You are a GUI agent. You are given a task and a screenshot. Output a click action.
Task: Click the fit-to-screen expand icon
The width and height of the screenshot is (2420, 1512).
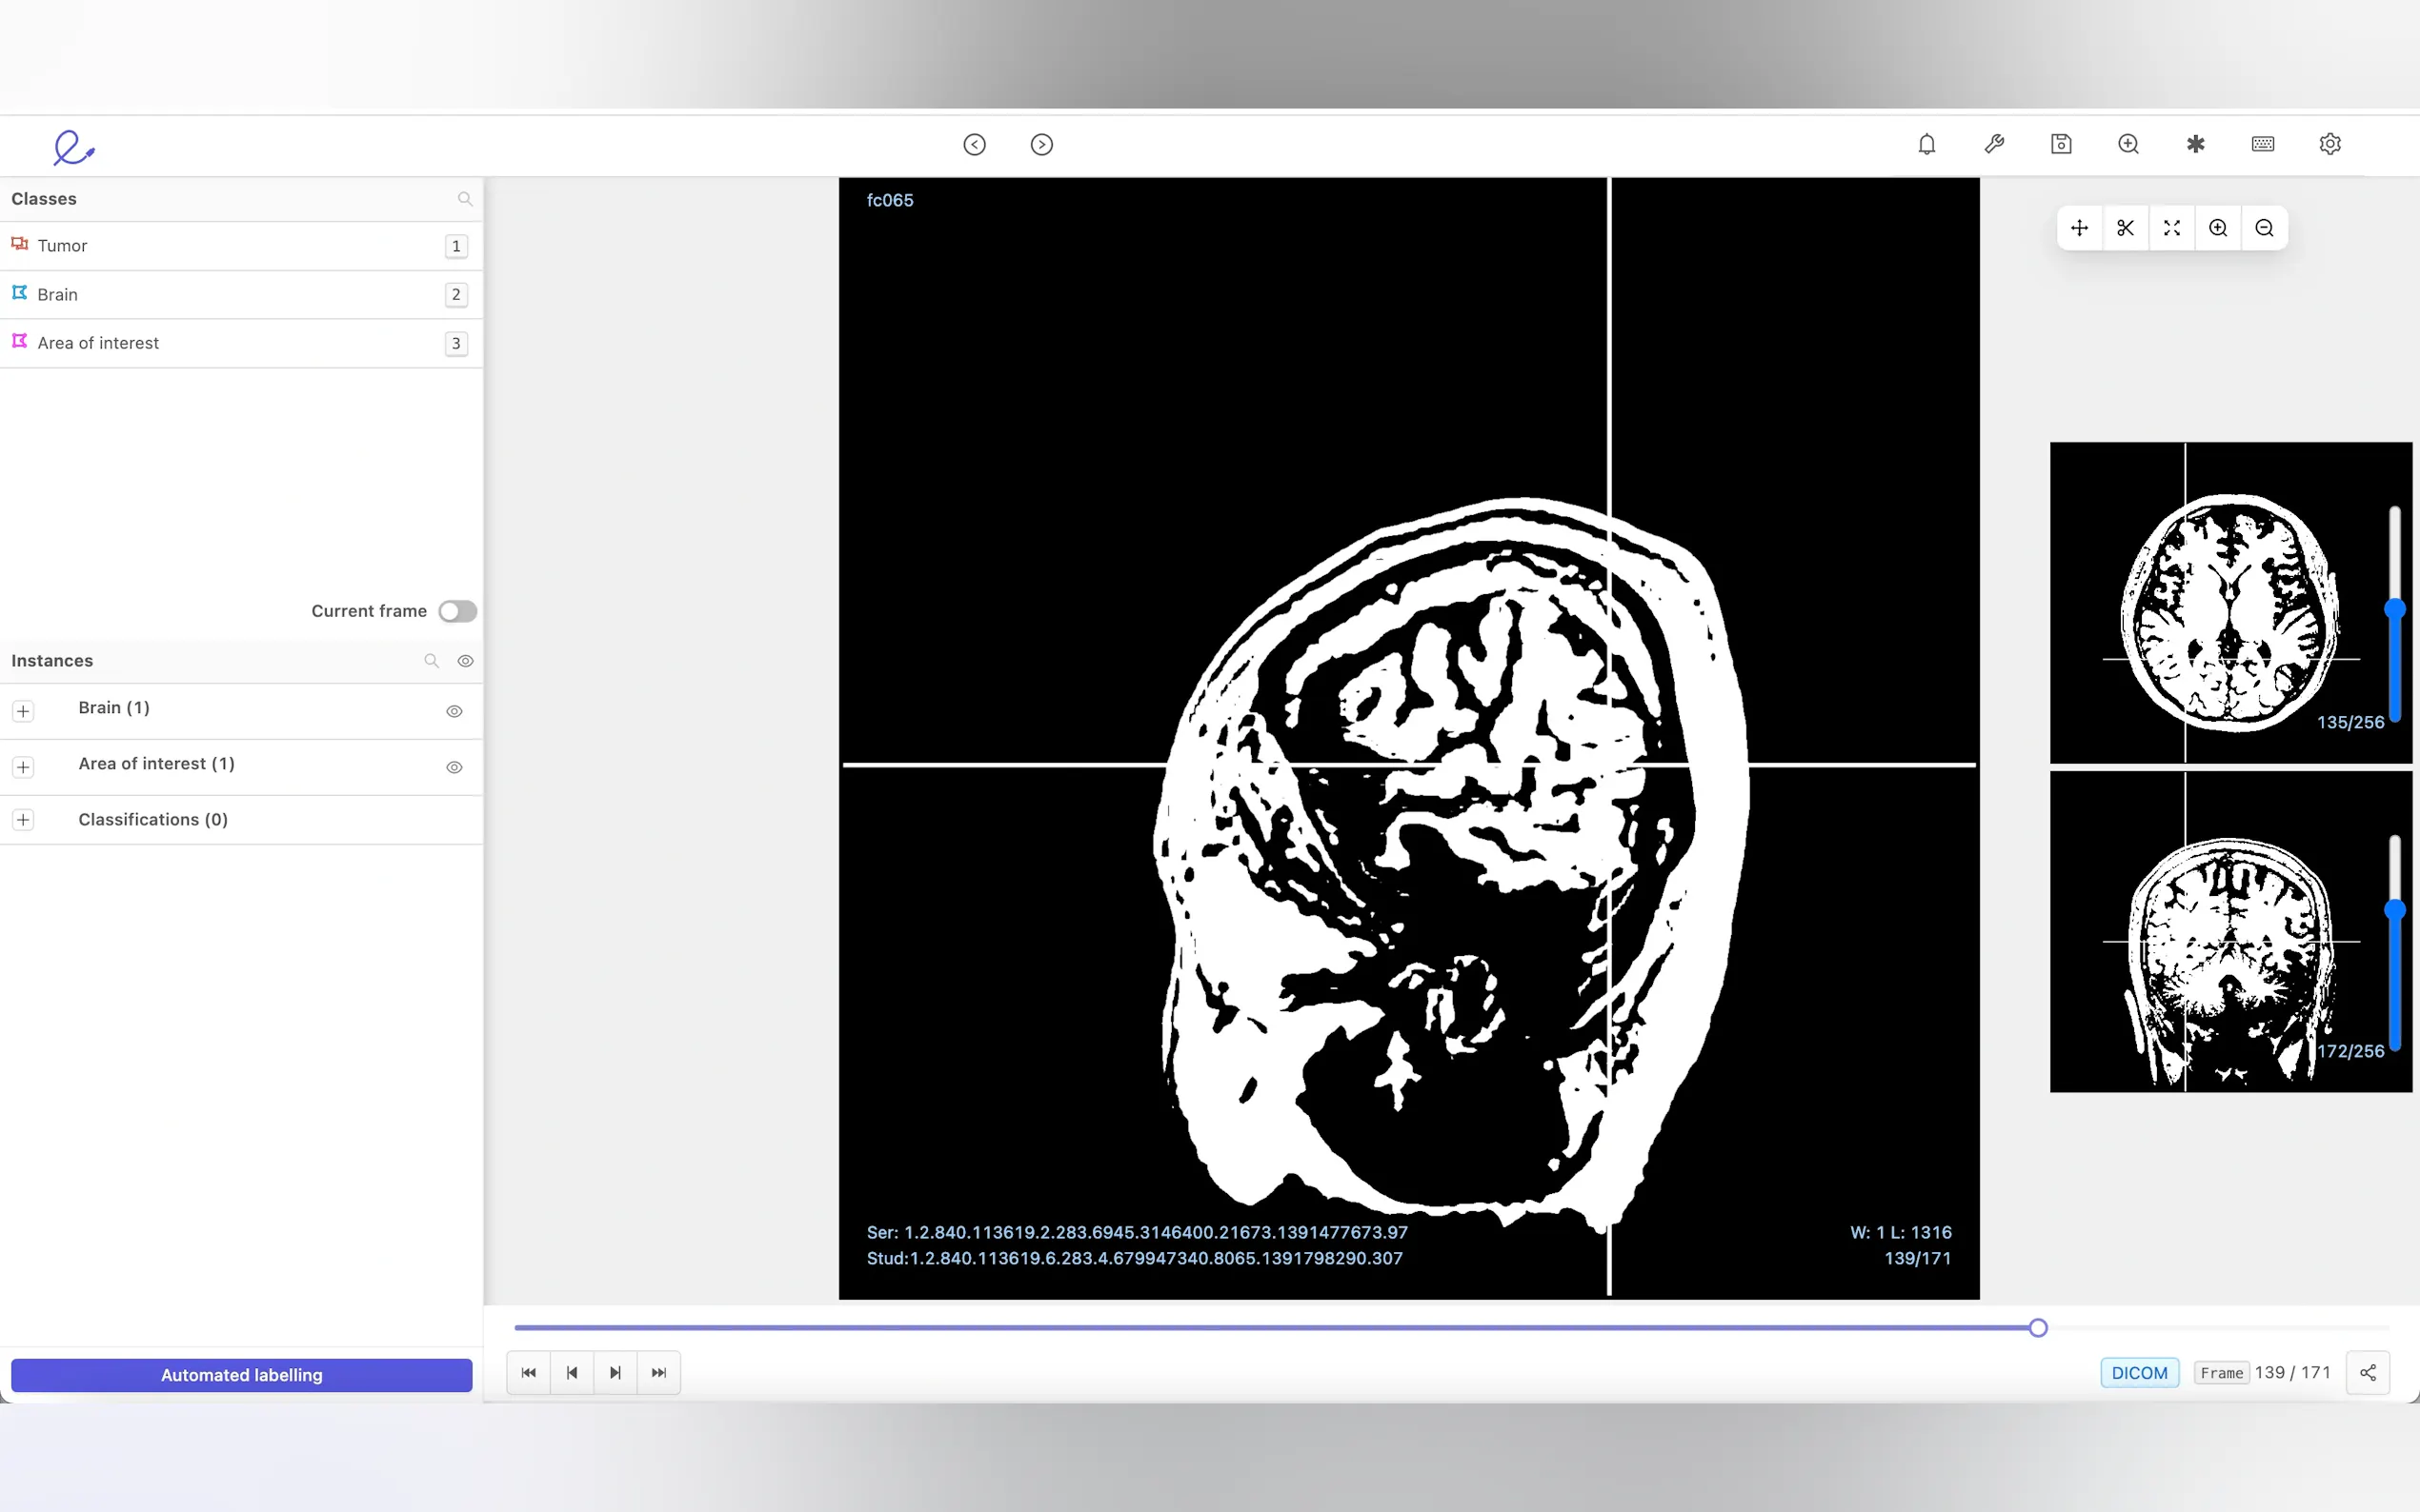coord(2171,228)
